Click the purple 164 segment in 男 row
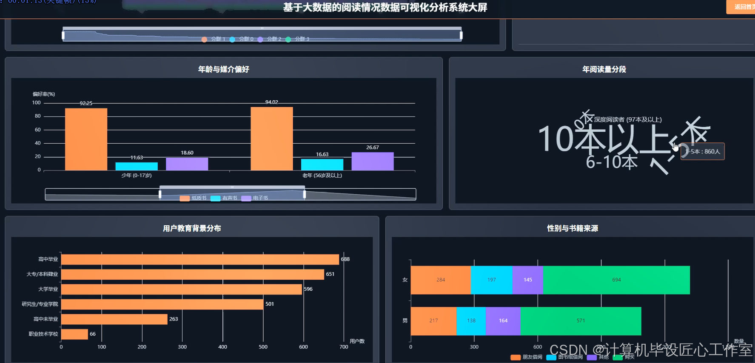 click(x=503, y=321)
